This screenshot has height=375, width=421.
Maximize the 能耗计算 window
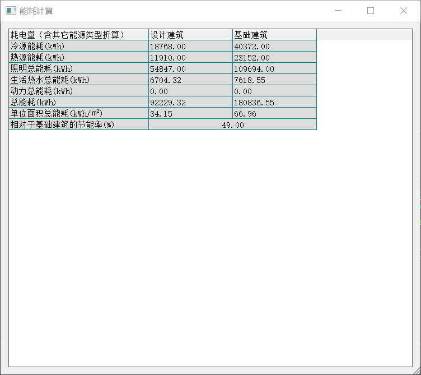coord(371,11)
